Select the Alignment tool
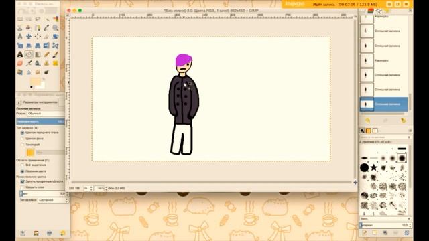Viewport: 429px width, 241px height. pyautogui.click(x=38, y=37)
